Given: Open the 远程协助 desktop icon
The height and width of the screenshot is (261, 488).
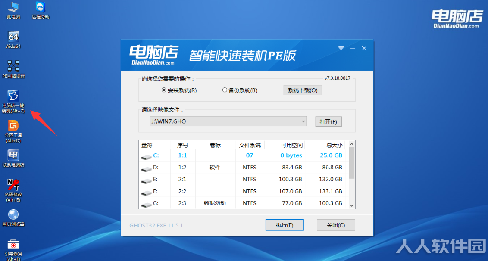Looking at the screenshot, I should 41,10.
